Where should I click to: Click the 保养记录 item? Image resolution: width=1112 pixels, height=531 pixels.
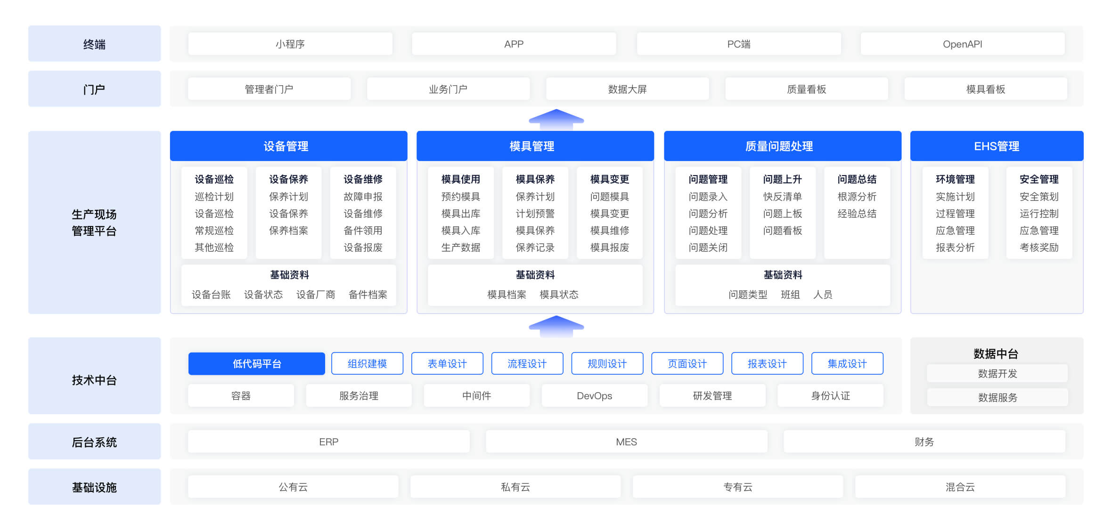[x=535, y=247]
